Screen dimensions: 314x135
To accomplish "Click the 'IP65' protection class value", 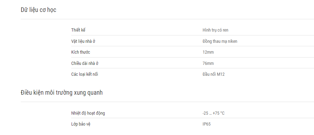I will pyautogui.click(x=206, y=124).
